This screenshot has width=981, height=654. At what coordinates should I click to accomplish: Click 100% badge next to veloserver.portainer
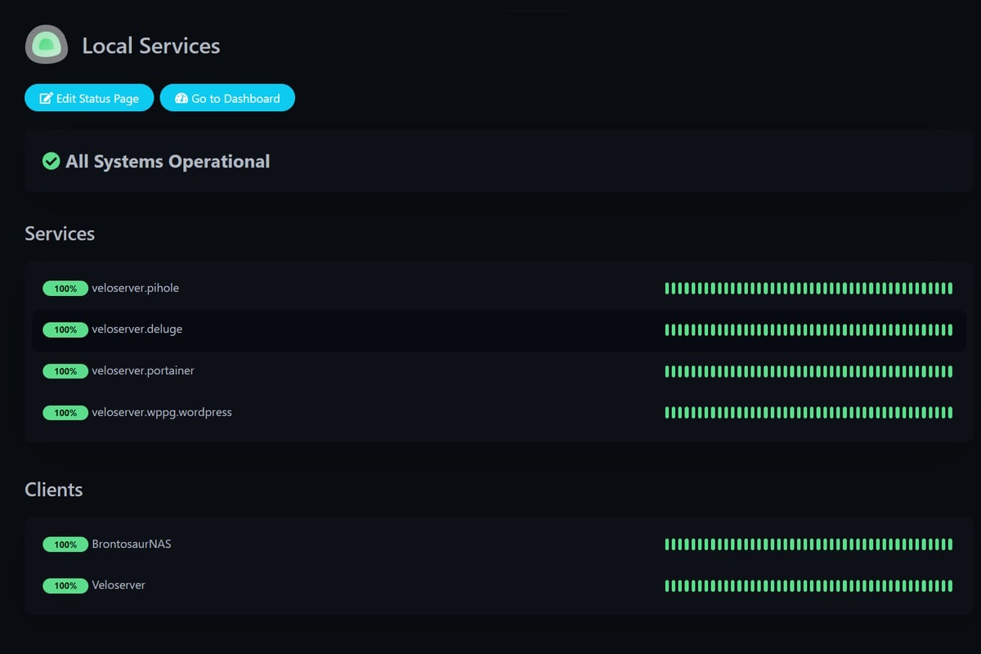65,371
